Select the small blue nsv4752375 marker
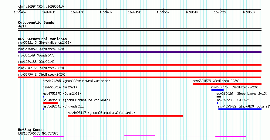Image resolution: width=270 pixels, height=140 pixels. coord(43,97)
